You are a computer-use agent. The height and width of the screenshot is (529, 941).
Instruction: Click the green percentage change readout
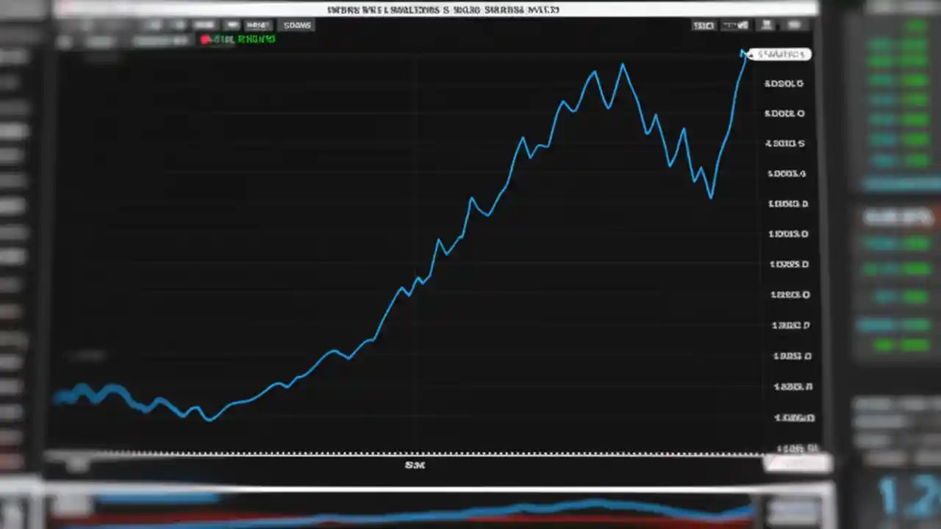pos(256,39)
